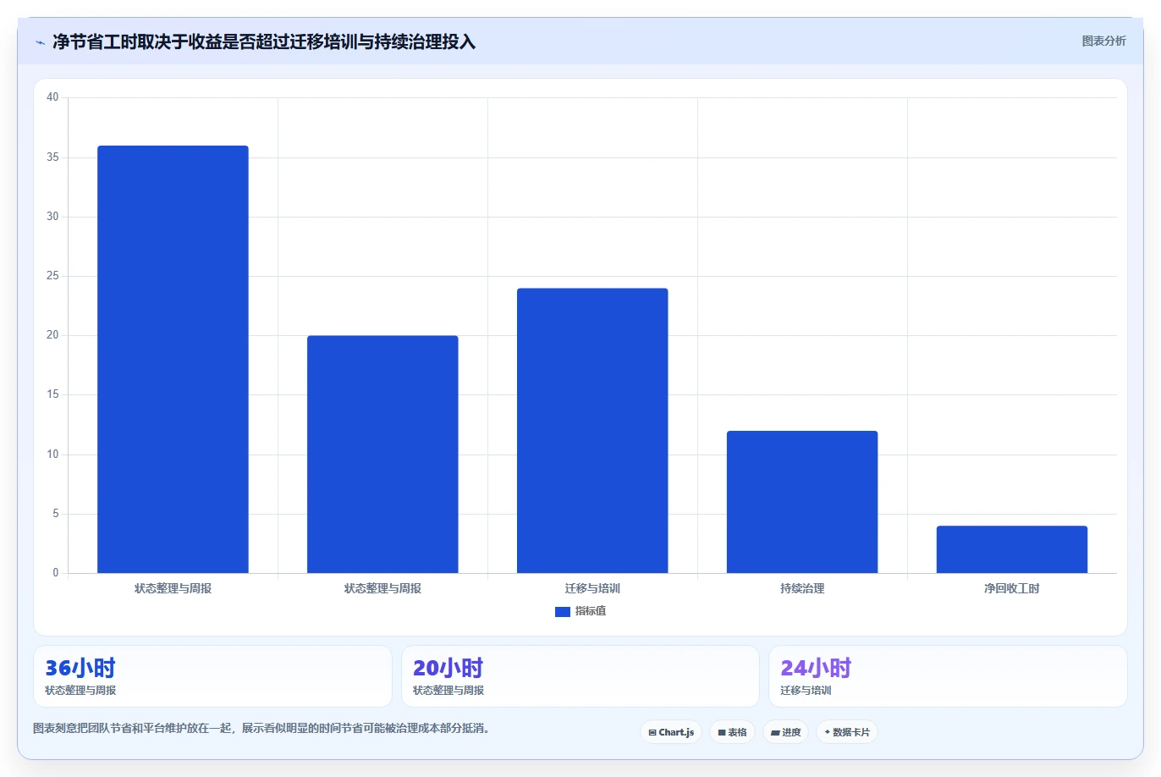
Task: Click the x-axis label 持续治理
Action: point(802,588)
